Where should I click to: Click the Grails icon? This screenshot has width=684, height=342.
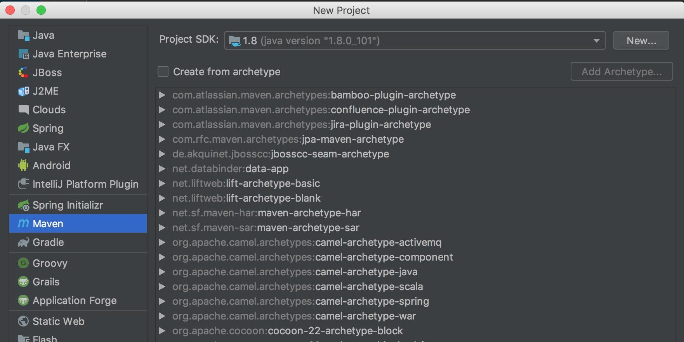click(x=23, y=282)
